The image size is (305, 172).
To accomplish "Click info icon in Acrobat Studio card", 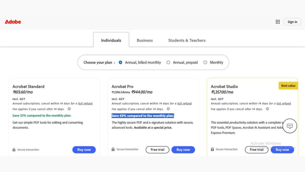I will click(x=267, y=109).
